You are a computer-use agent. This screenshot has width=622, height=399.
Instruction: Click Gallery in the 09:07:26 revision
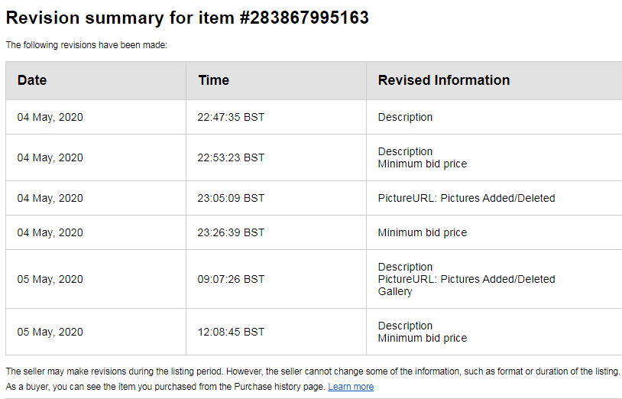coord(395,291)
